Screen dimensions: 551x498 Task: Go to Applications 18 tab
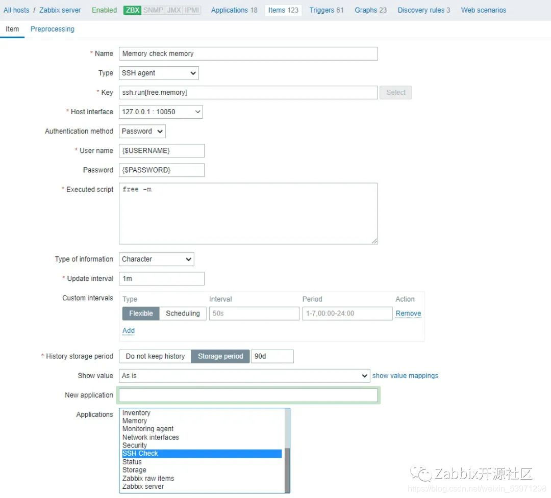coord(234,10)
